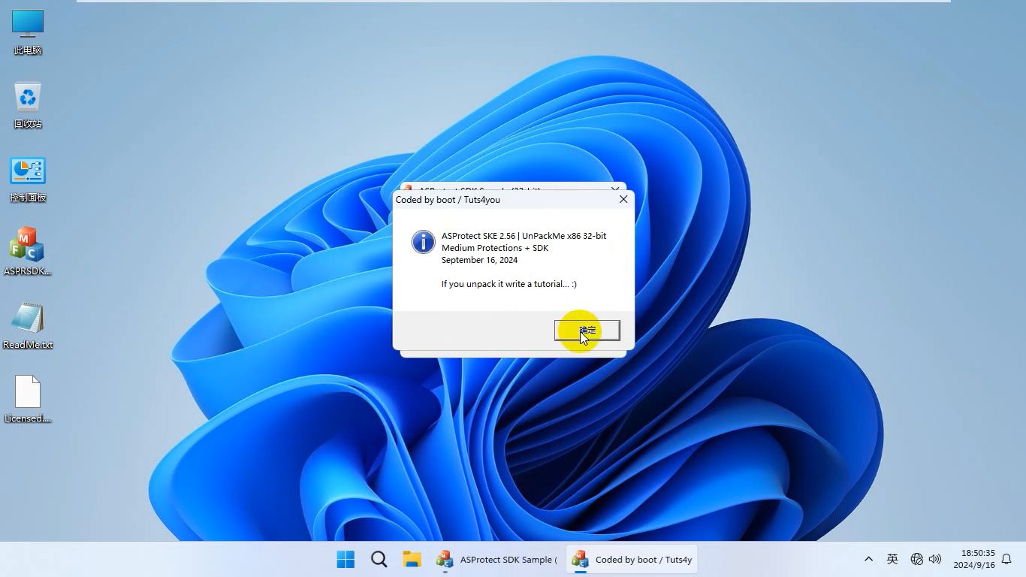Open the clock showing 18:50:35
This screenshot has height=577, width=1026.
coord(974,559)
